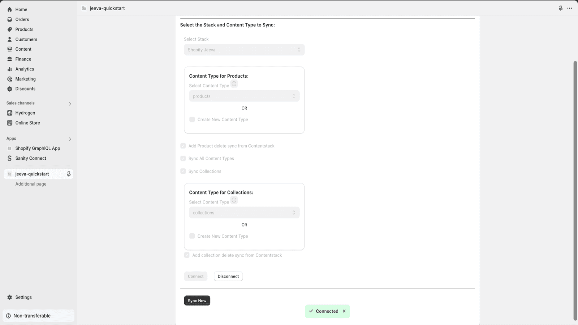Open the Orders section in the sidebar
Image resolution: width=578 pixels, height=325 pixels.
22,19
